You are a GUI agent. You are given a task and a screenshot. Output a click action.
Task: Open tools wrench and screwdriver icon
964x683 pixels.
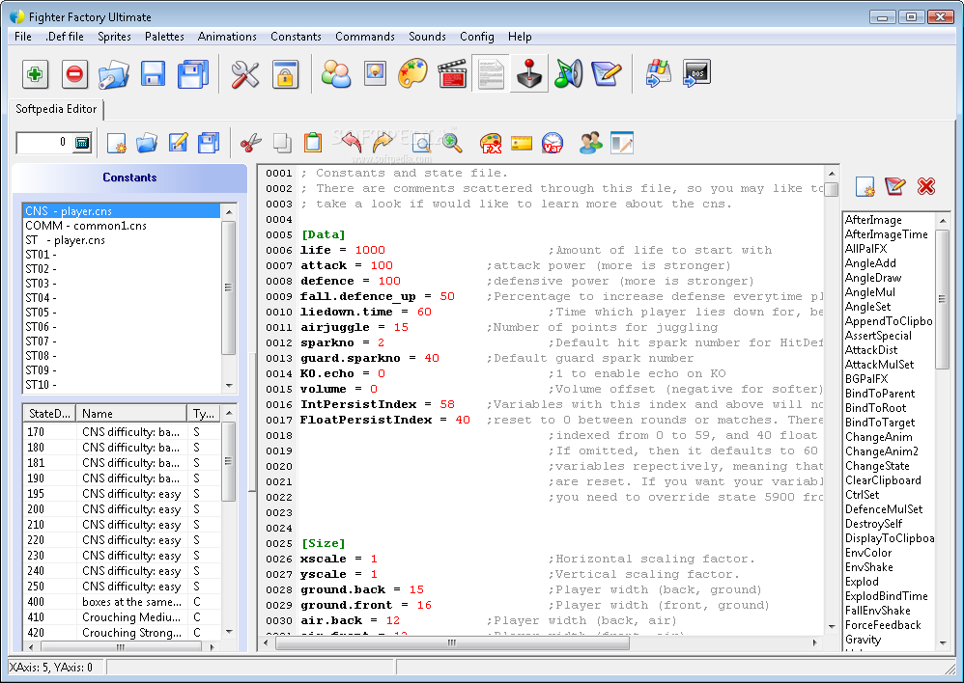coord(244,74)
